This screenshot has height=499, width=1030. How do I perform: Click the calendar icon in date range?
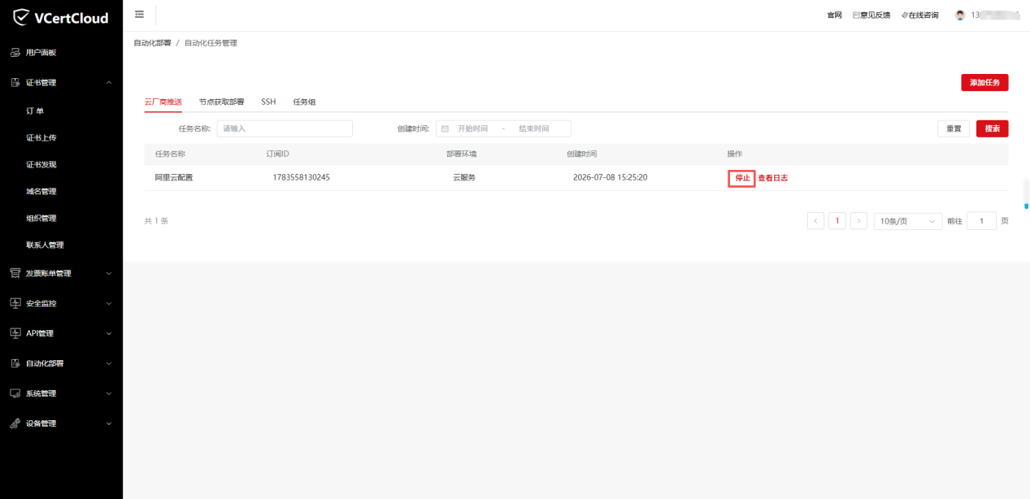(445, 128)
